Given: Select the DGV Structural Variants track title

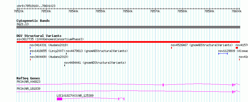Looking at the screenshot, I should click(x=39, y=36).
